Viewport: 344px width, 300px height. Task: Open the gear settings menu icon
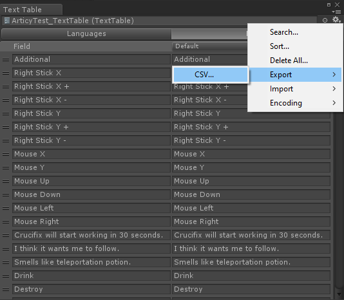click(x=336, y=20)
